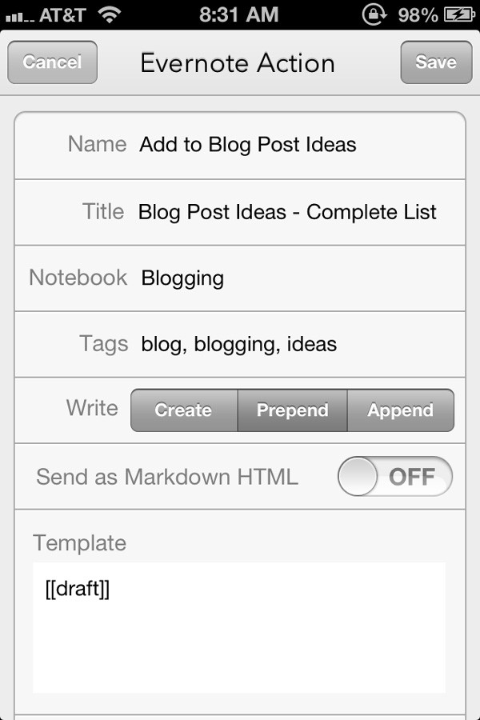
Task: Tap the Template label
Action: tap(79, 542)
